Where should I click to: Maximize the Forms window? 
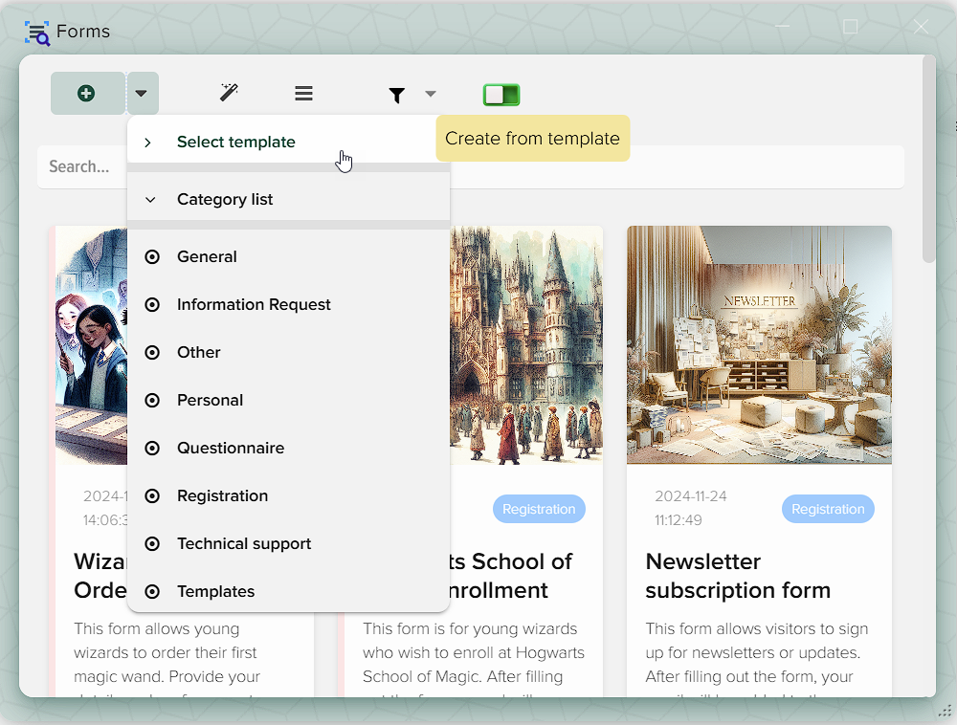pyautogui.click(x=850, y=27)
